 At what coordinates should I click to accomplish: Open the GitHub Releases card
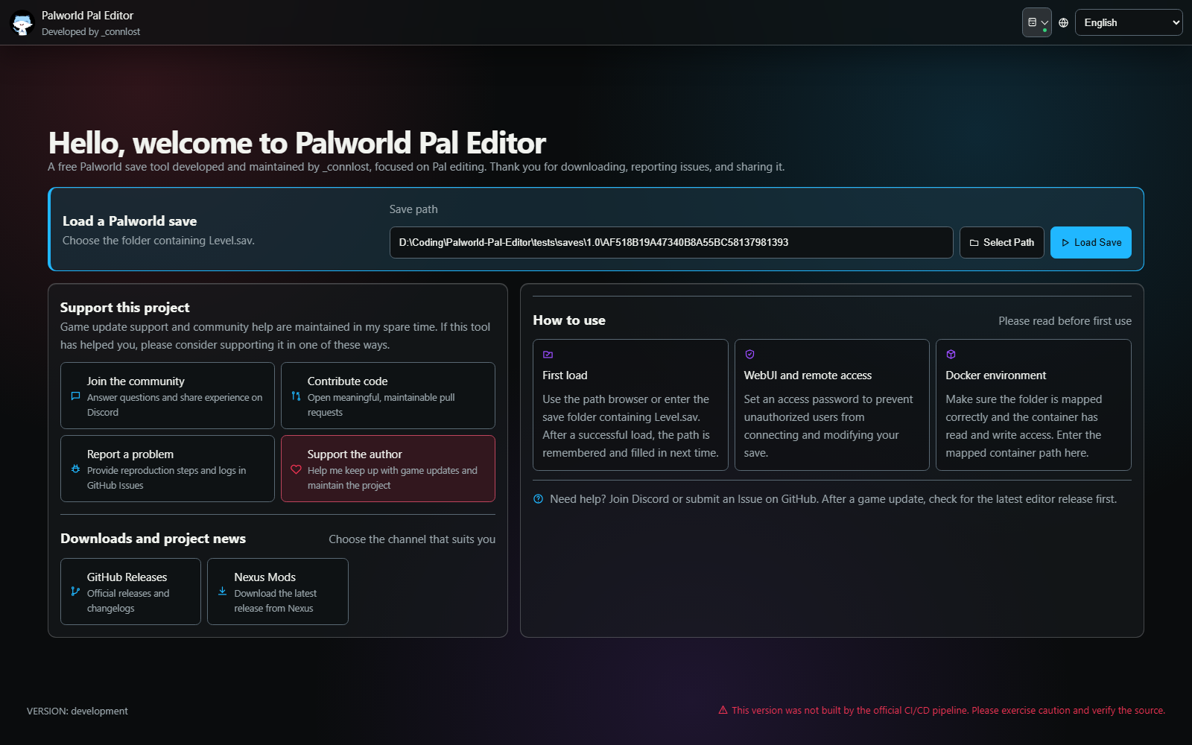pos(130,592)
